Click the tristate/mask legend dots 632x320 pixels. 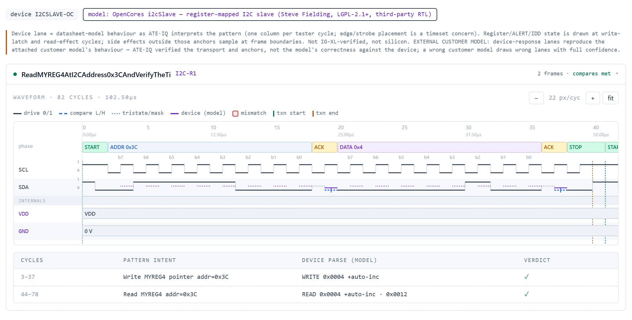point(116,113)
